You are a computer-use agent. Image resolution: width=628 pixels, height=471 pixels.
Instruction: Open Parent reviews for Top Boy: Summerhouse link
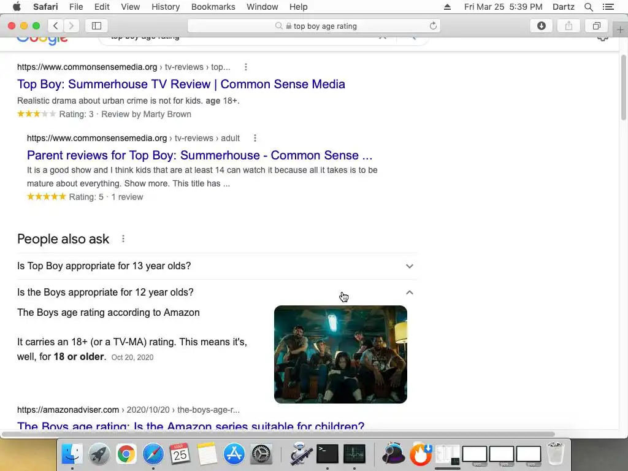199,155
